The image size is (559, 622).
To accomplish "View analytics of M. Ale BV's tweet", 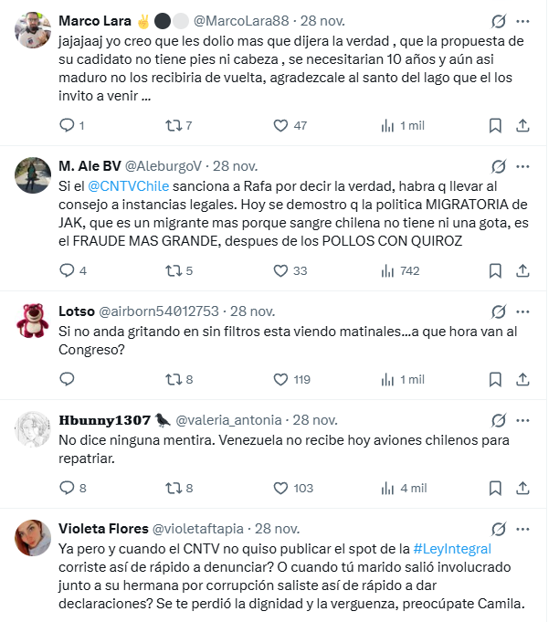I will click(x=387, y=270).
